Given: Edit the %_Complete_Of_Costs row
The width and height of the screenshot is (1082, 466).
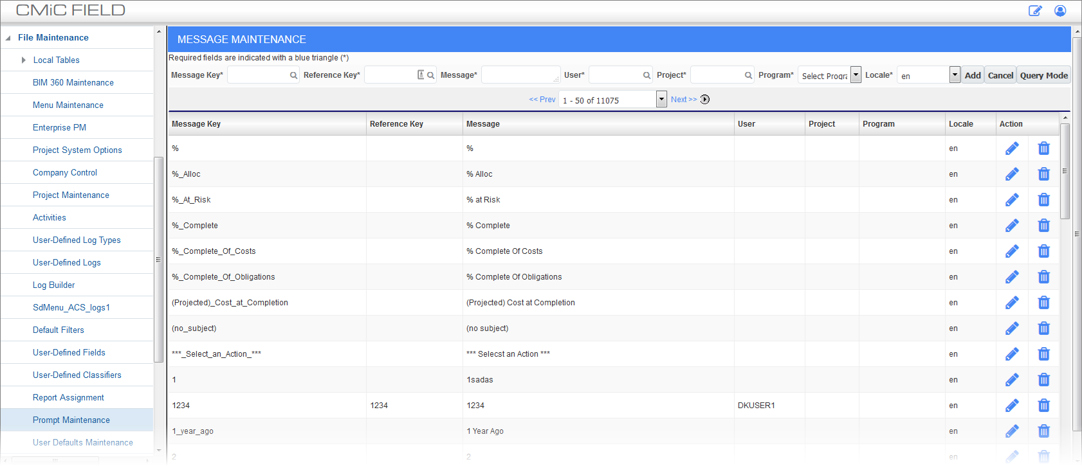Looking at the screenshot, I should click(x=1012, y=251).
